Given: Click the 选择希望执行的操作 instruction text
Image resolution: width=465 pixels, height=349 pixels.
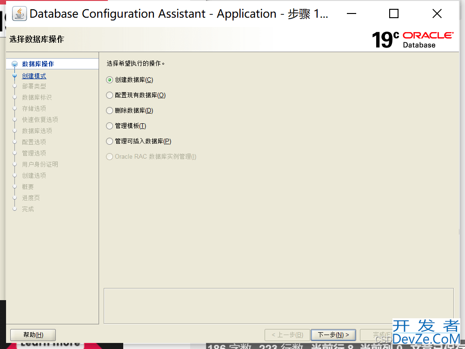Looking at the screenshot, I should (135, 63).
